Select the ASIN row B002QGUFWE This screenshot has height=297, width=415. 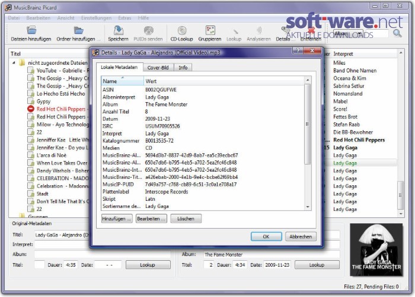203,90
